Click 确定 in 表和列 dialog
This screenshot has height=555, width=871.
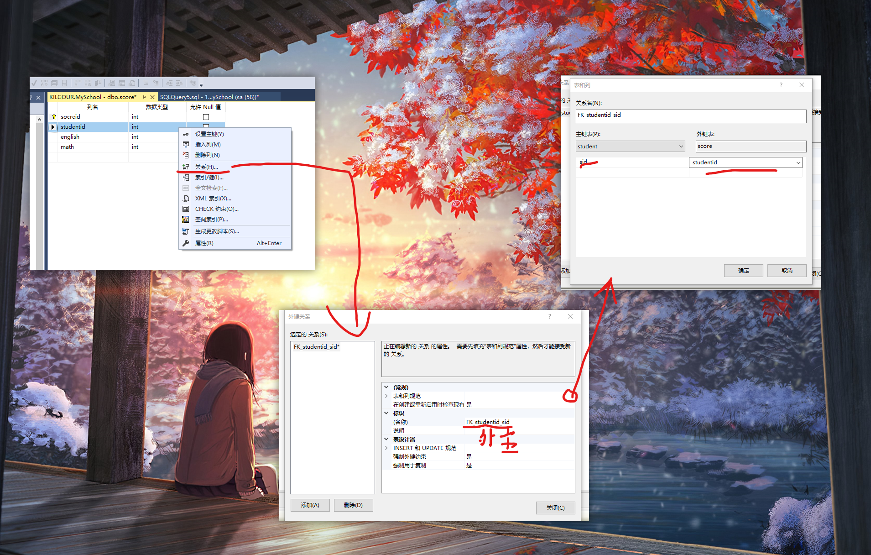click(x=744, y=271)
